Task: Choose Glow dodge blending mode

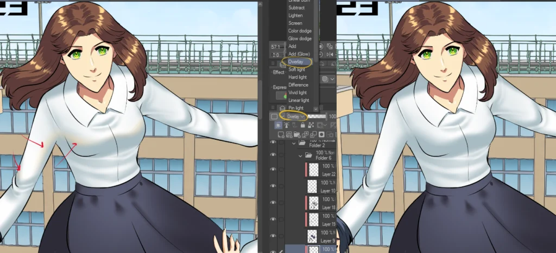Action: click(300, 38)
